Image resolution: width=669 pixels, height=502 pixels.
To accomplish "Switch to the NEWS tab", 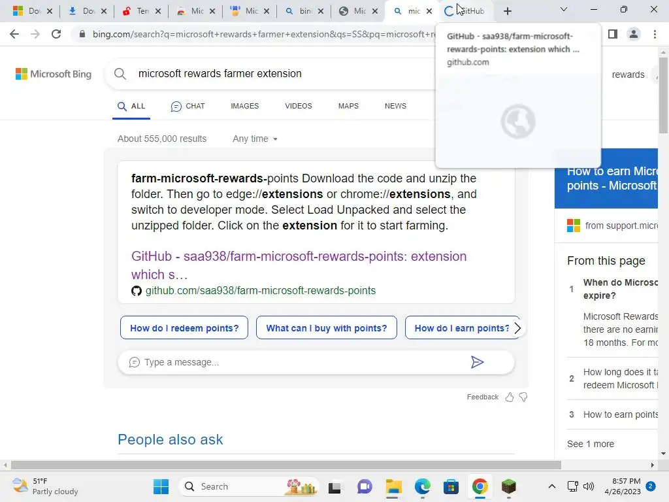I will pyautogui.click(x=395, y=106).
